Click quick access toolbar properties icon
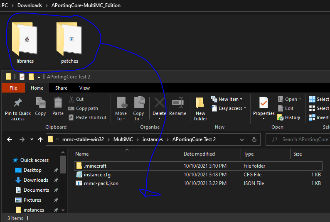Screen dimensions: 330x222 (22, 77)
